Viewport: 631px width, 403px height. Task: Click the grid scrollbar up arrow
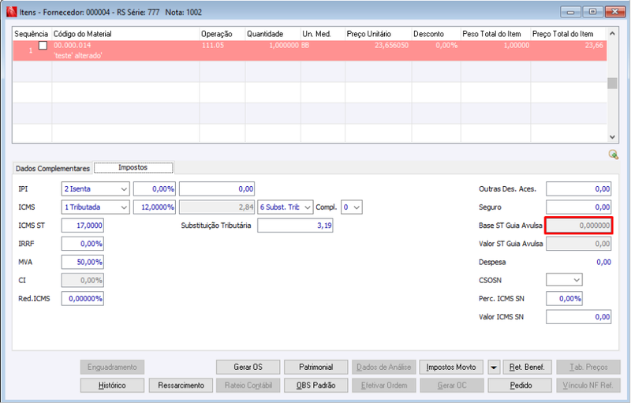612,33
